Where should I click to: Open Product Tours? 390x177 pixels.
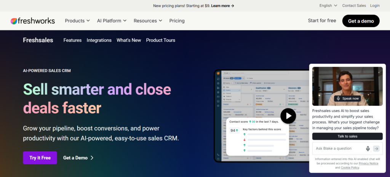pos(161,40)
